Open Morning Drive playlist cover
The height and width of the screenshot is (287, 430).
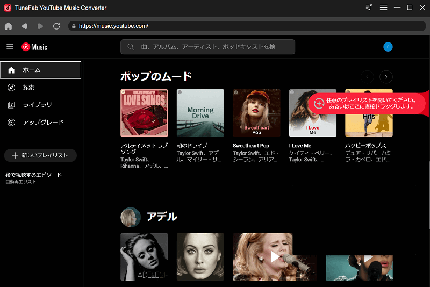click(x=200, y=113)
